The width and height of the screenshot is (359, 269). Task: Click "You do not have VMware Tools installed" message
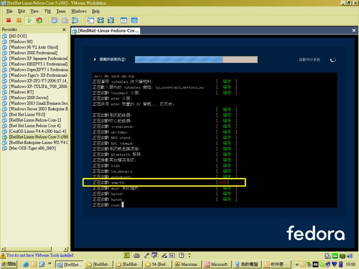(40, 255)
